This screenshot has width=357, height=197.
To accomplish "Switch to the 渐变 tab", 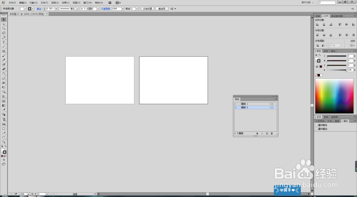I will [326, 51].
